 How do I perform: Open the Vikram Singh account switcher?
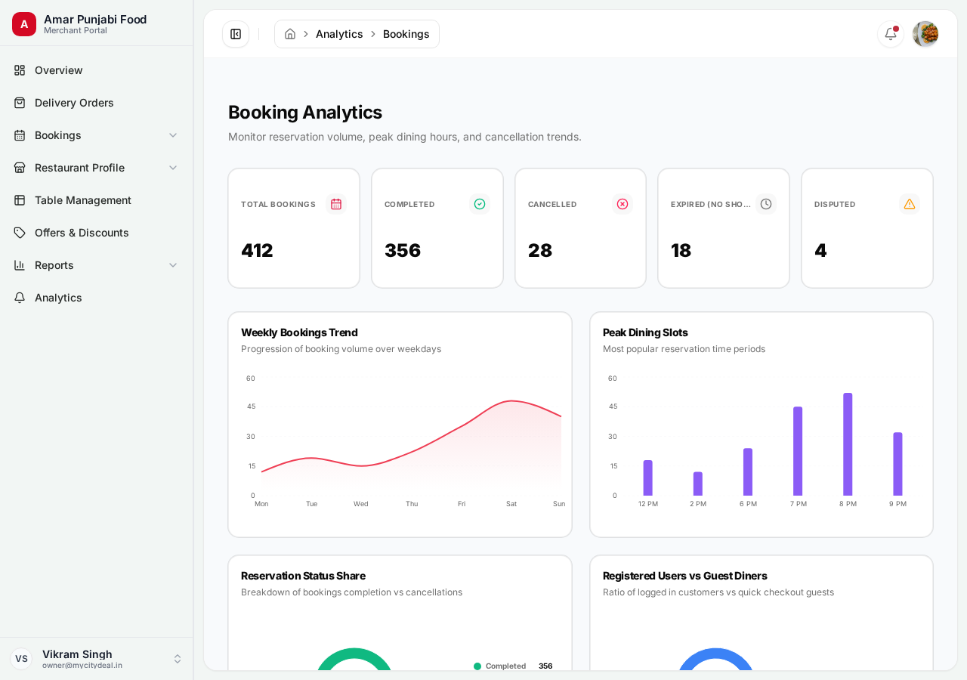click(97, 659)
